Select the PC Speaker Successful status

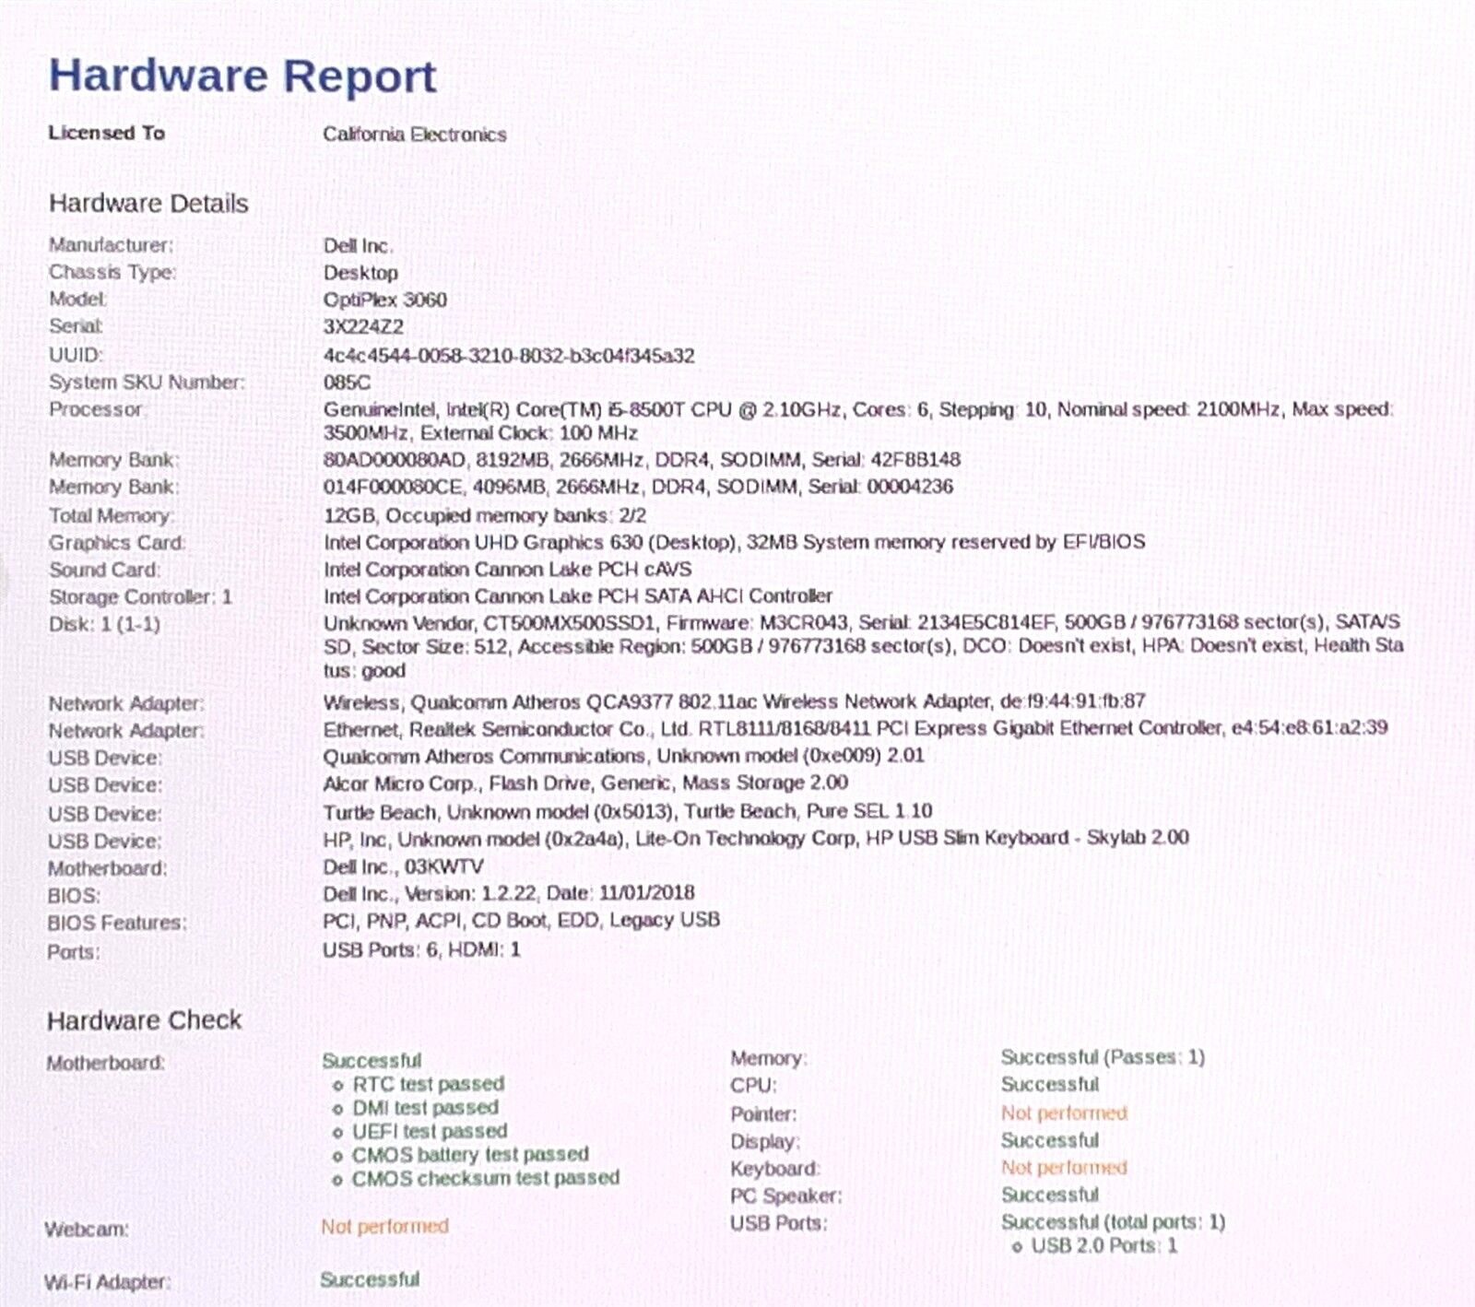tap(1050, 1195)
